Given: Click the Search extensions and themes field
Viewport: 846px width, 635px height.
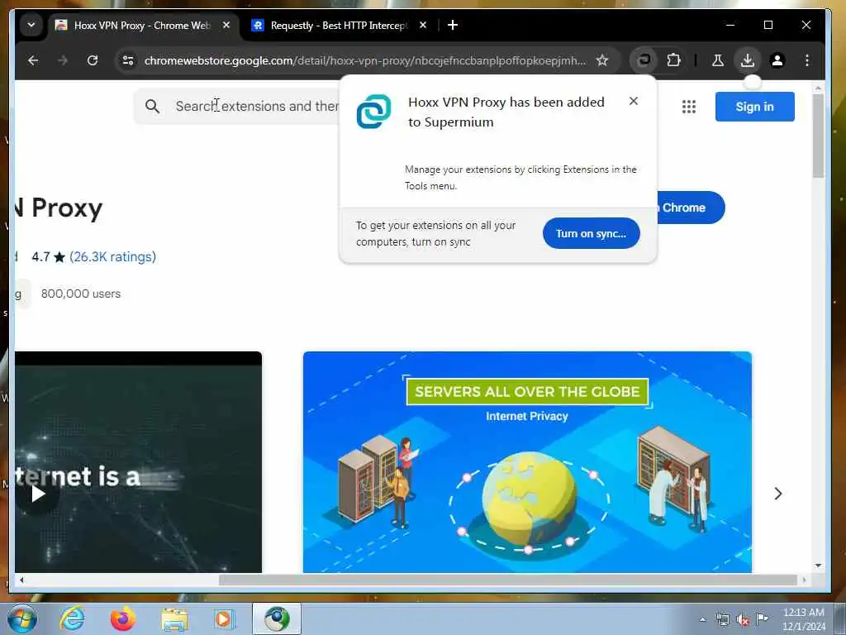Looking at the screenshot, I should coord(236,107).
